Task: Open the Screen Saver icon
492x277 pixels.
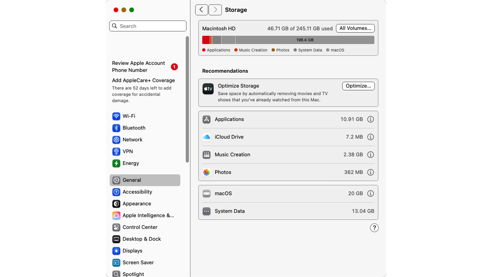Action: tap(116, 263)
